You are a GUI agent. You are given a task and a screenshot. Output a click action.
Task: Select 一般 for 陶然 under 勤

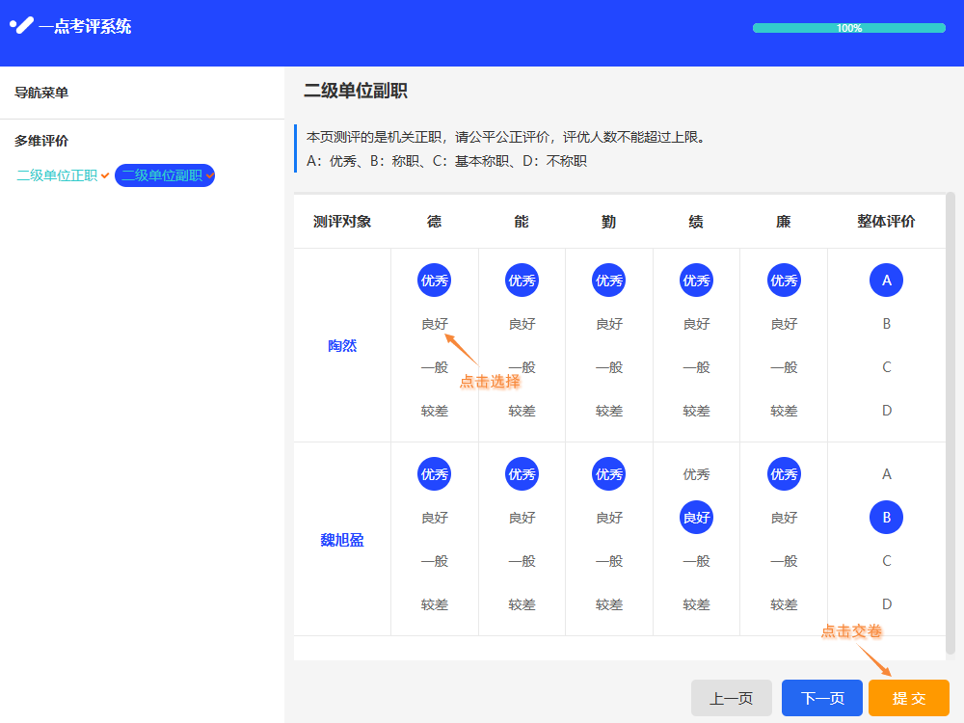tap(608, 367)
